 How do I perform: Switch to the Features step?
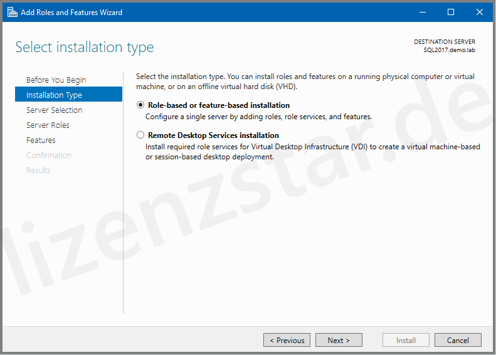click(41, 140)
